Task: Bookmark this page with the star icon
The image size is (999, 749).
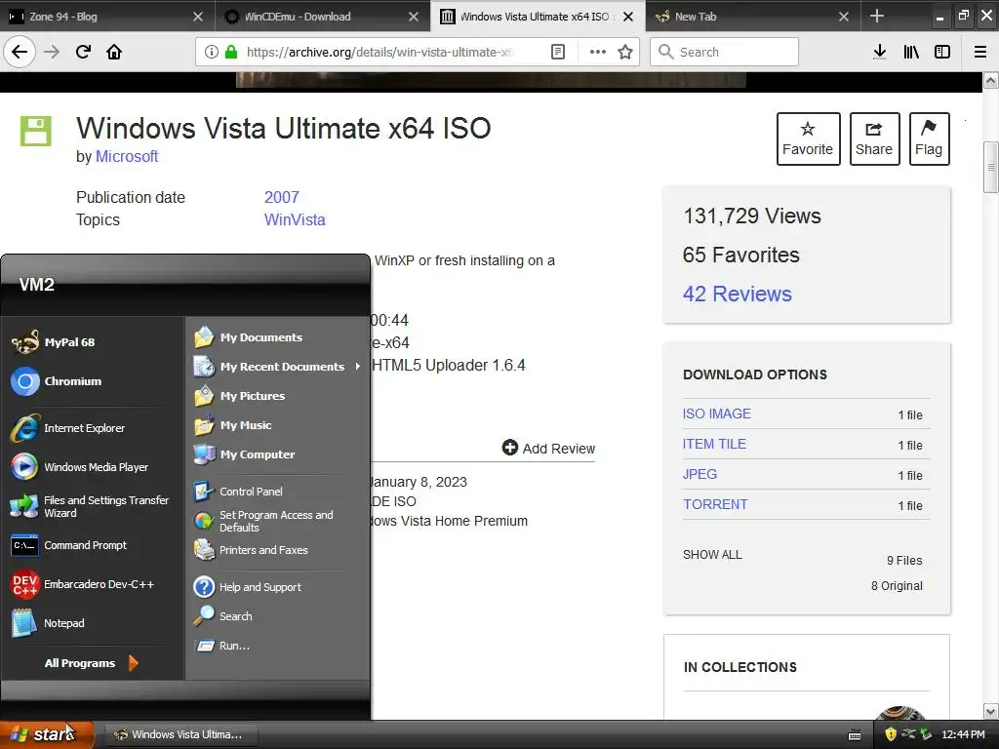Action: (625, 52)
